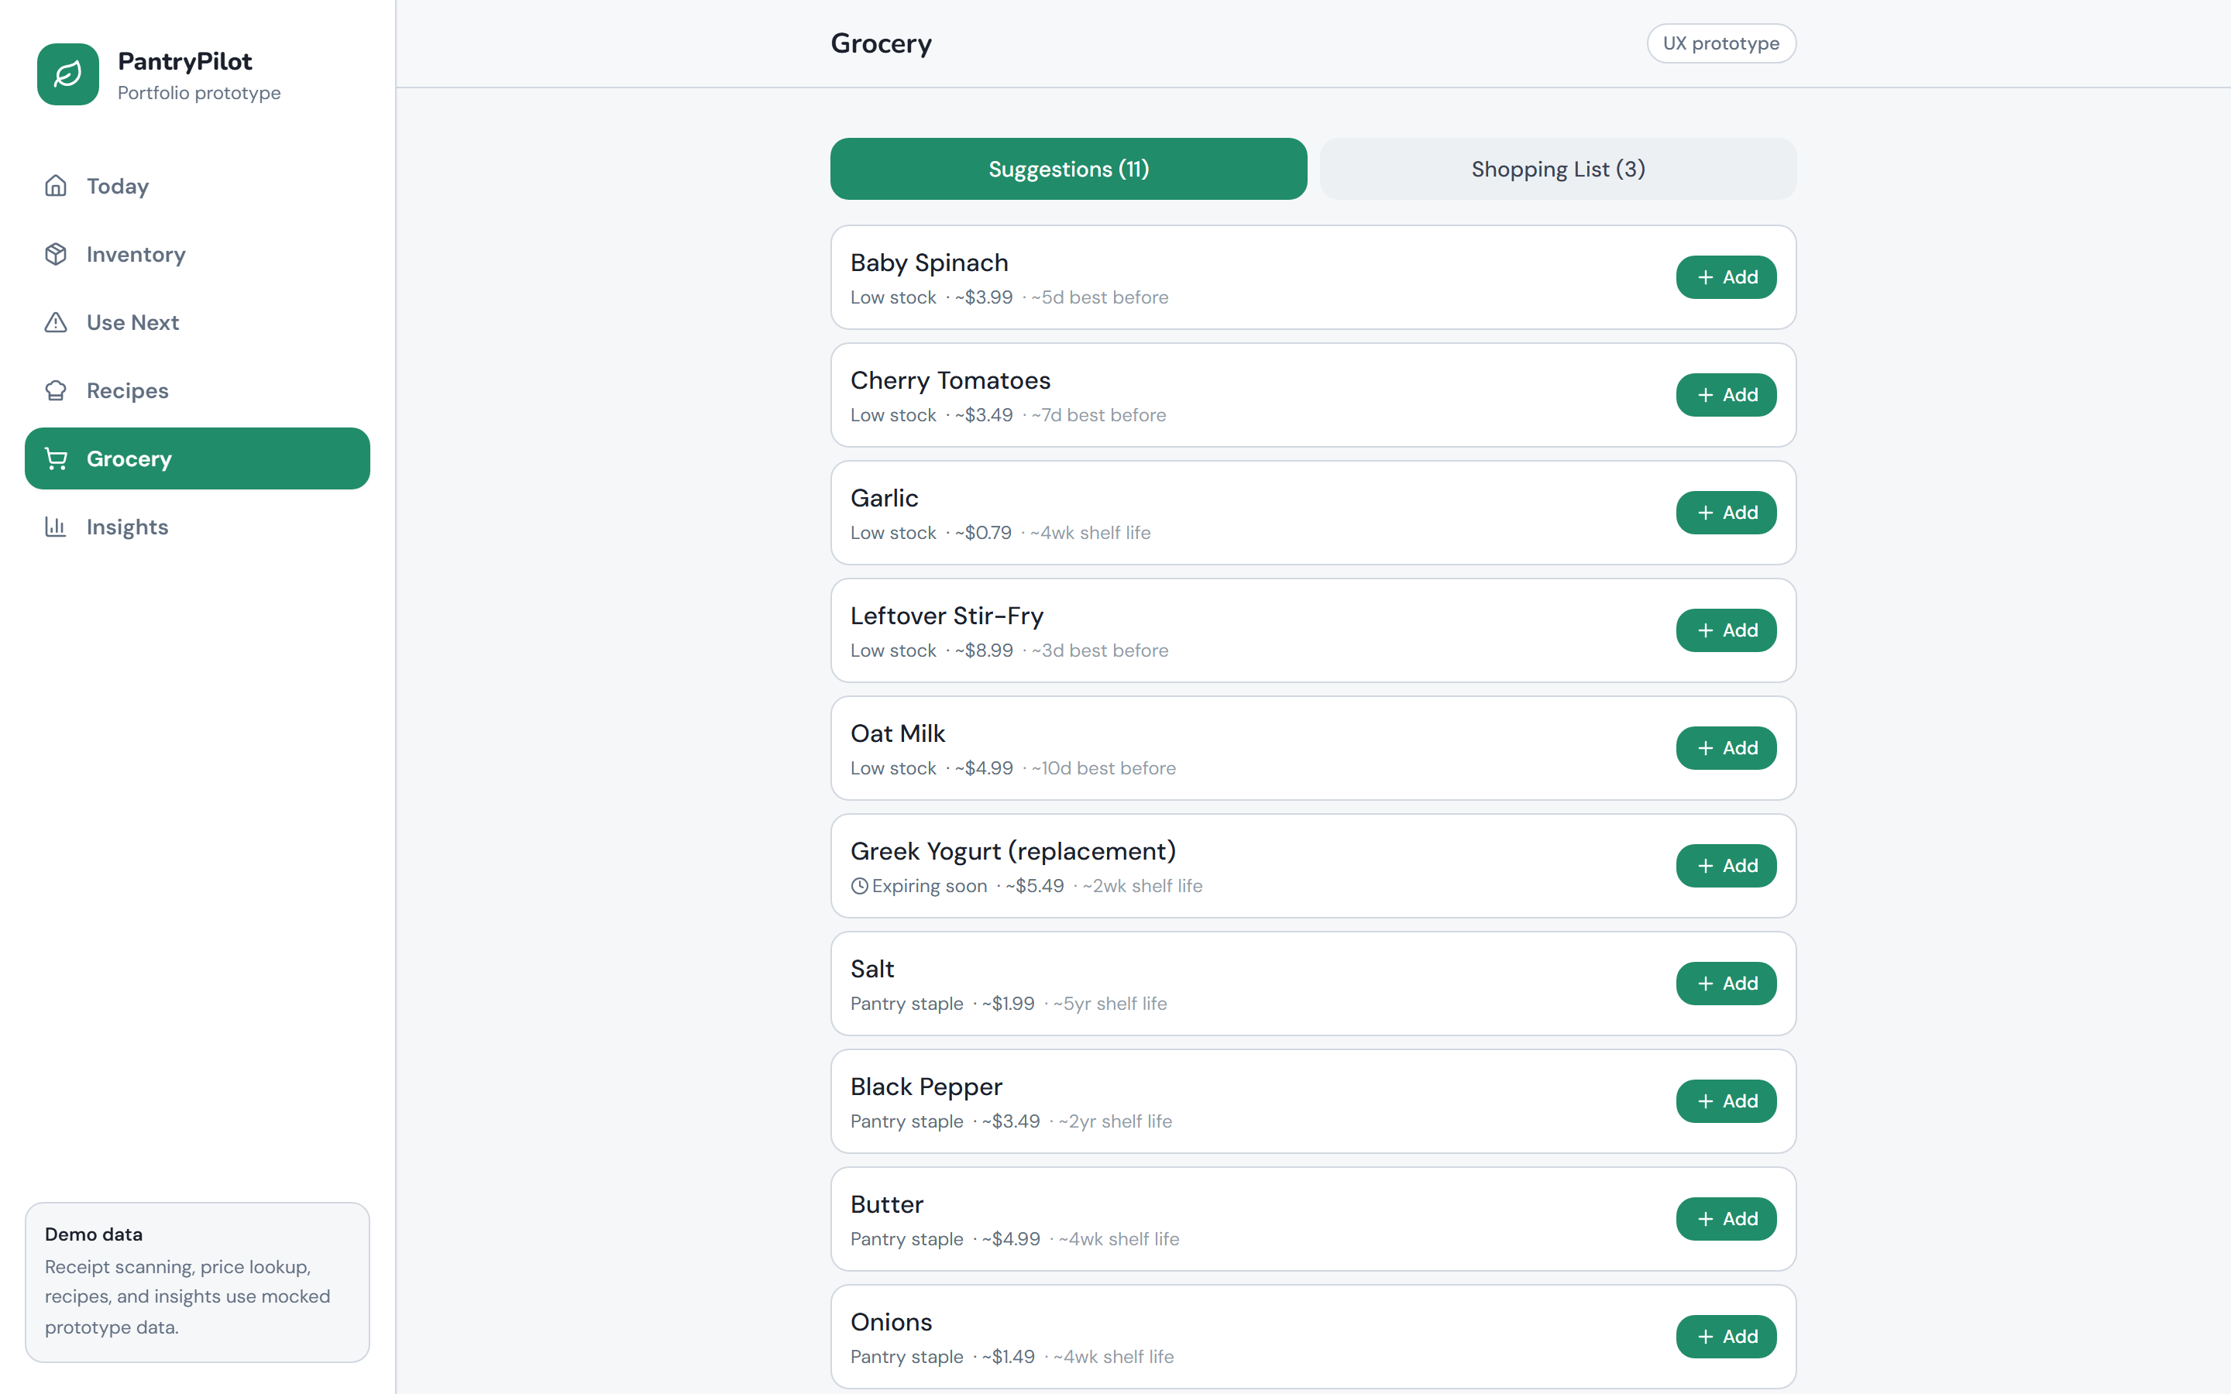Click the ~$8.99 price text
This screenshot has height=1394, width=2231.
coord(984,651)
